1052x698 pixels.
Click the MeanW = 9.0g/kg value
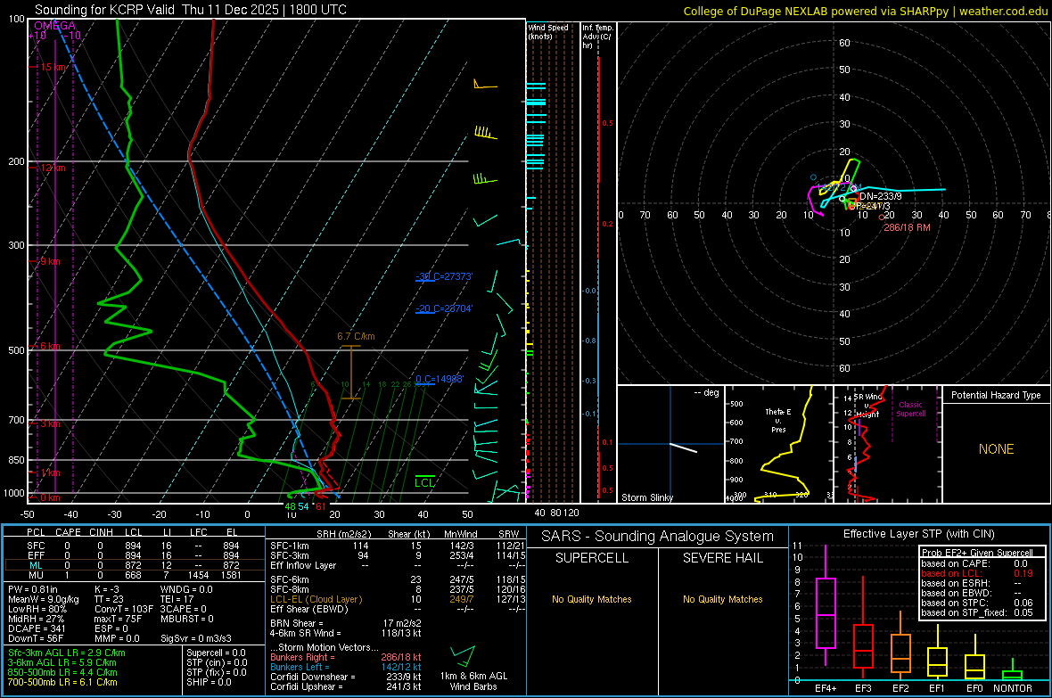(x=44, y=599)
